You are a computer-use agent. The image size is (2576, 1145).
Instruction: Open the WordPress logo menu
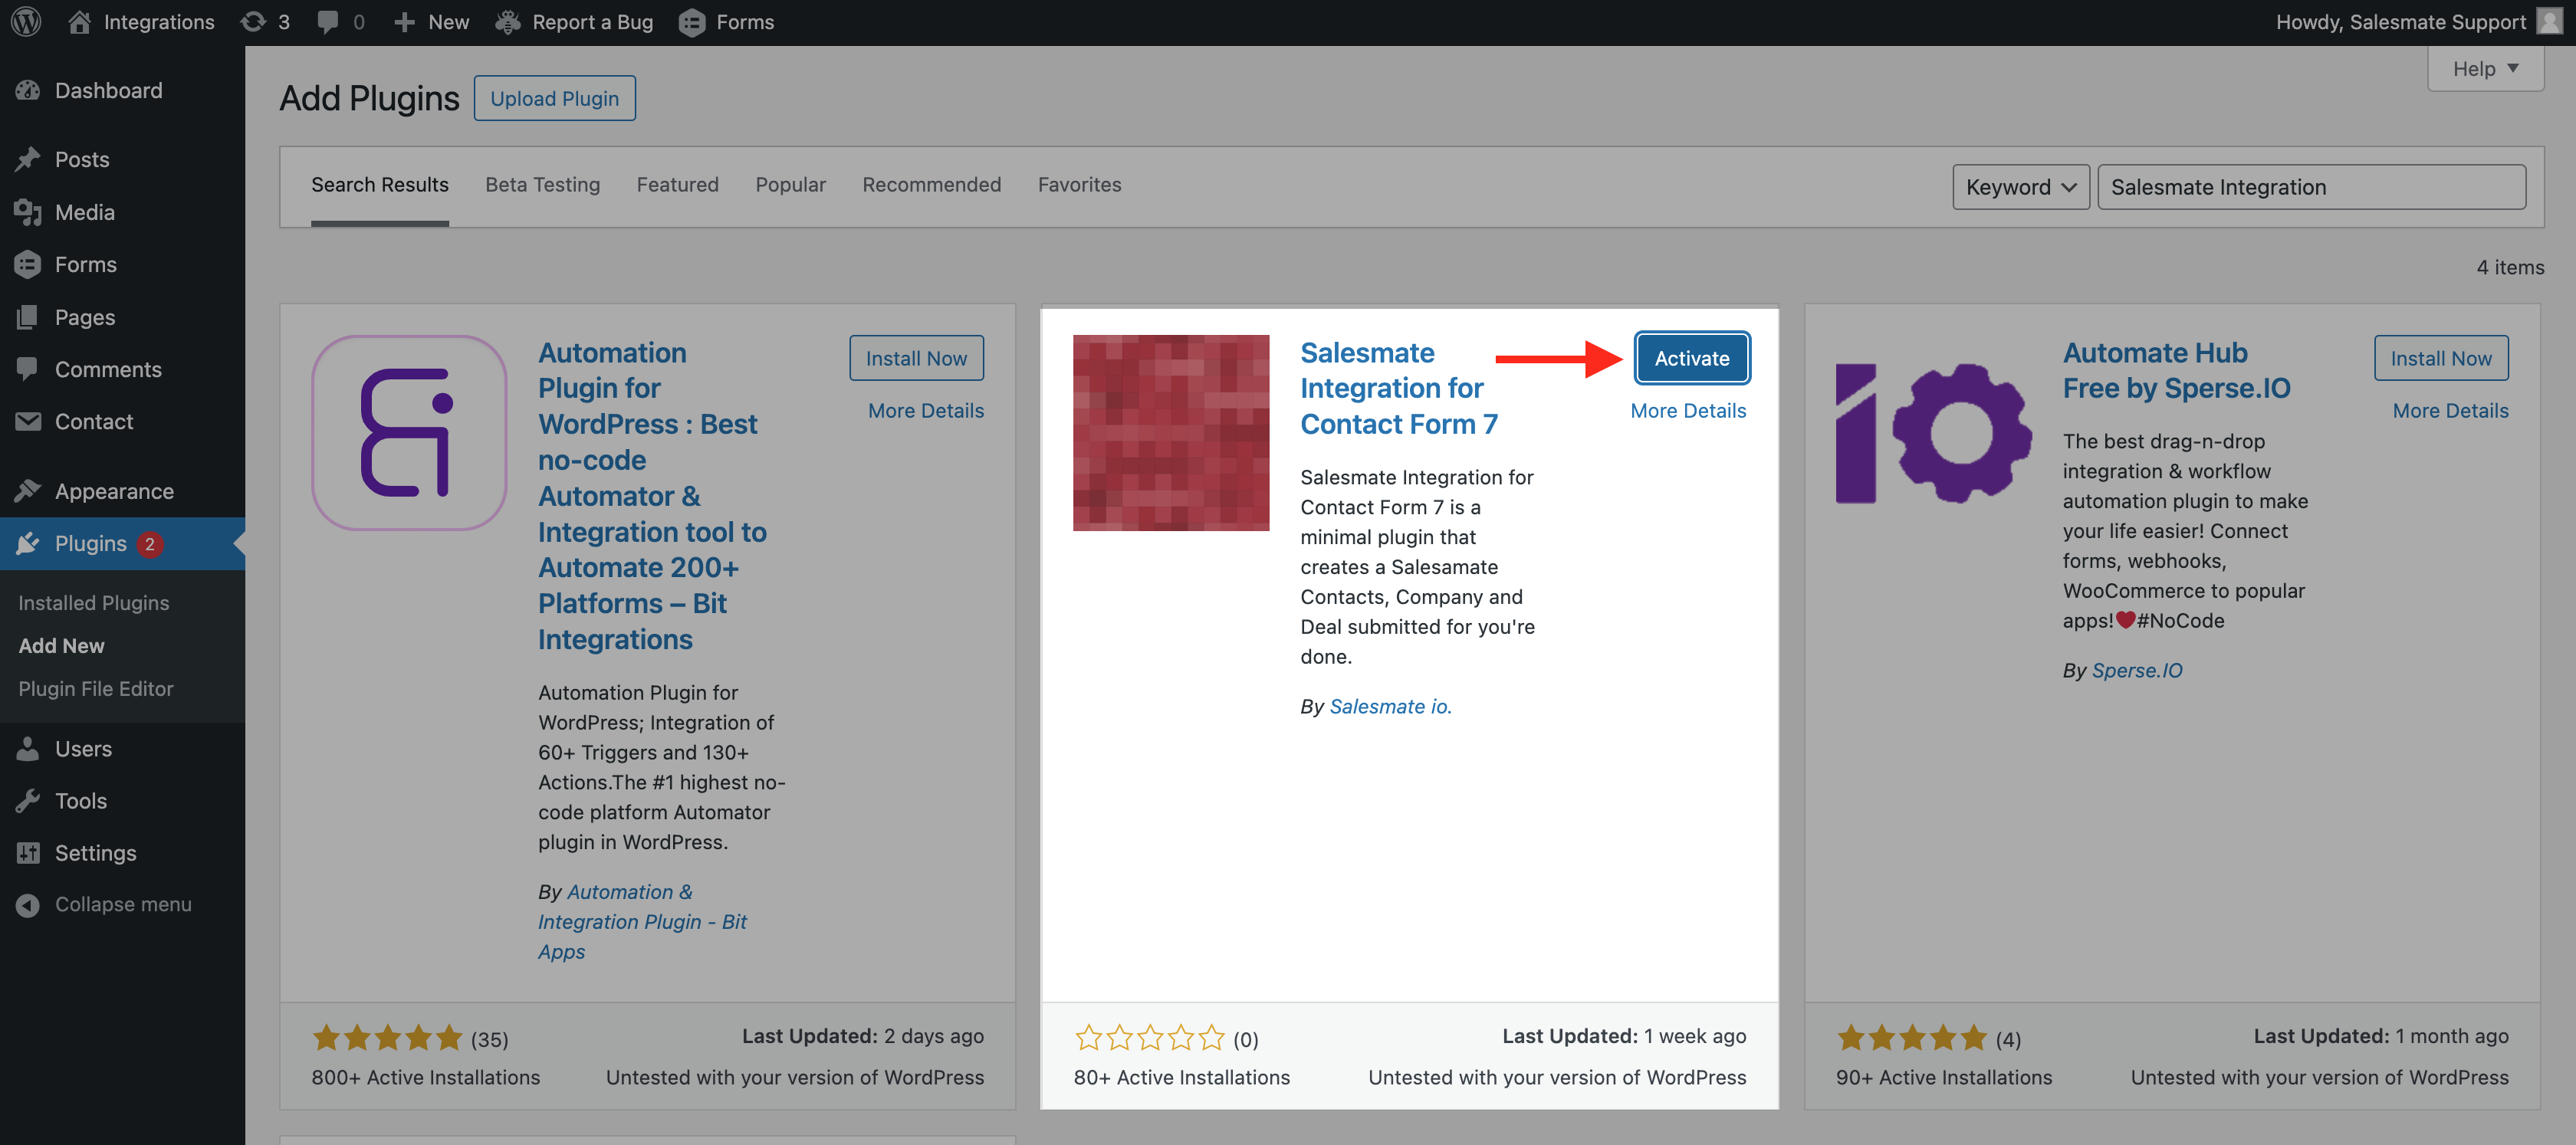[x=26, y=22]
